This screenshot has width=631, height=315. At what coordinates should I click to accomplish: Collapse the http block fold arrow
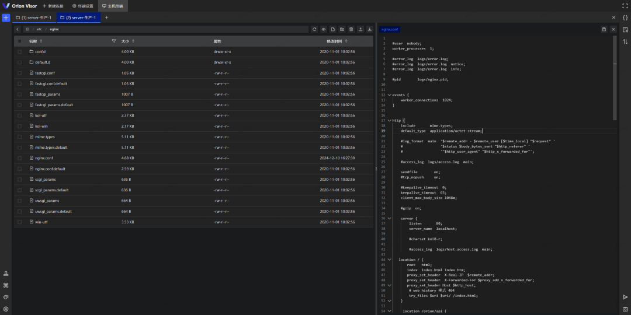389,121
